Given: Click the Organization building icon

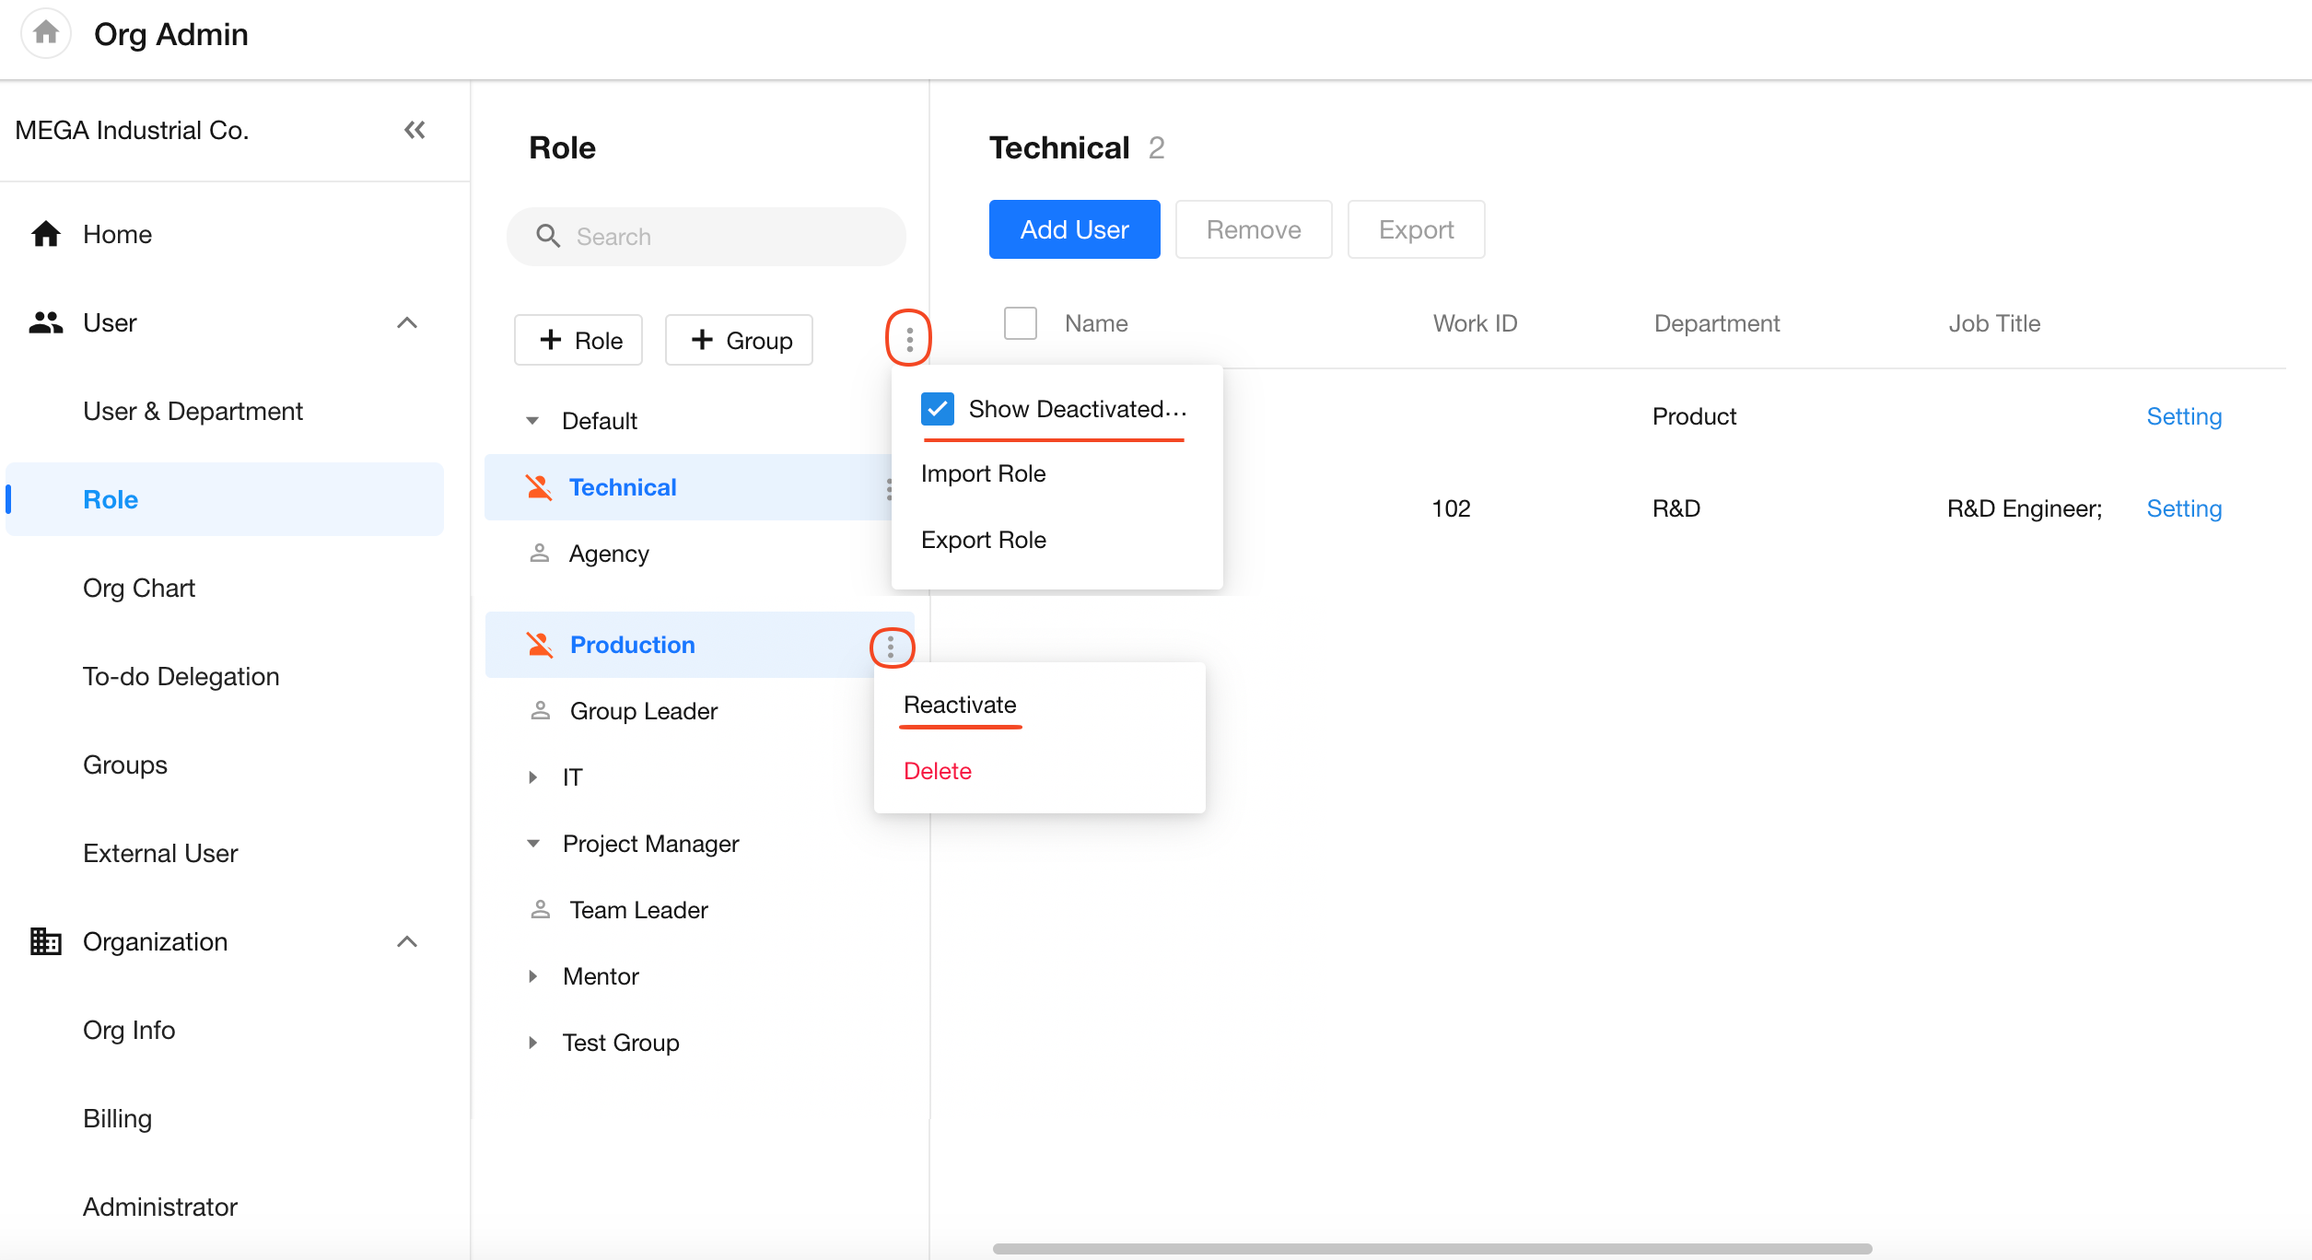Looking at the screenshot, I should [x=45, y=941].
